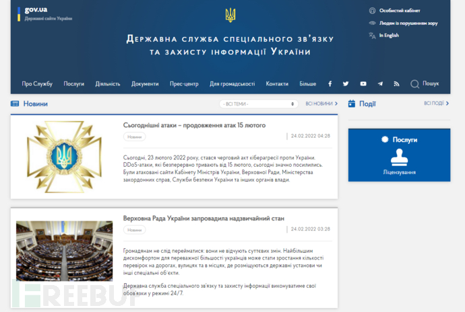The height and width of the screenshot is (312, 465).
Task: Click the site title Державна служба спеціального зв'язку
Action: 230,45
